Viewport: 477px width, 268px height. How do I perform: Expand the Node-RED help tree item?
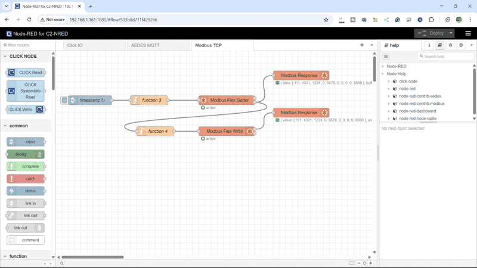383,66
